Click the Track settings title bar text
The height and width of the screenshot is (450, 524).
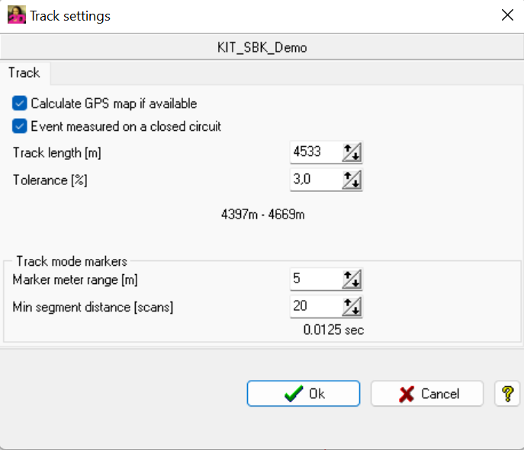70,15
